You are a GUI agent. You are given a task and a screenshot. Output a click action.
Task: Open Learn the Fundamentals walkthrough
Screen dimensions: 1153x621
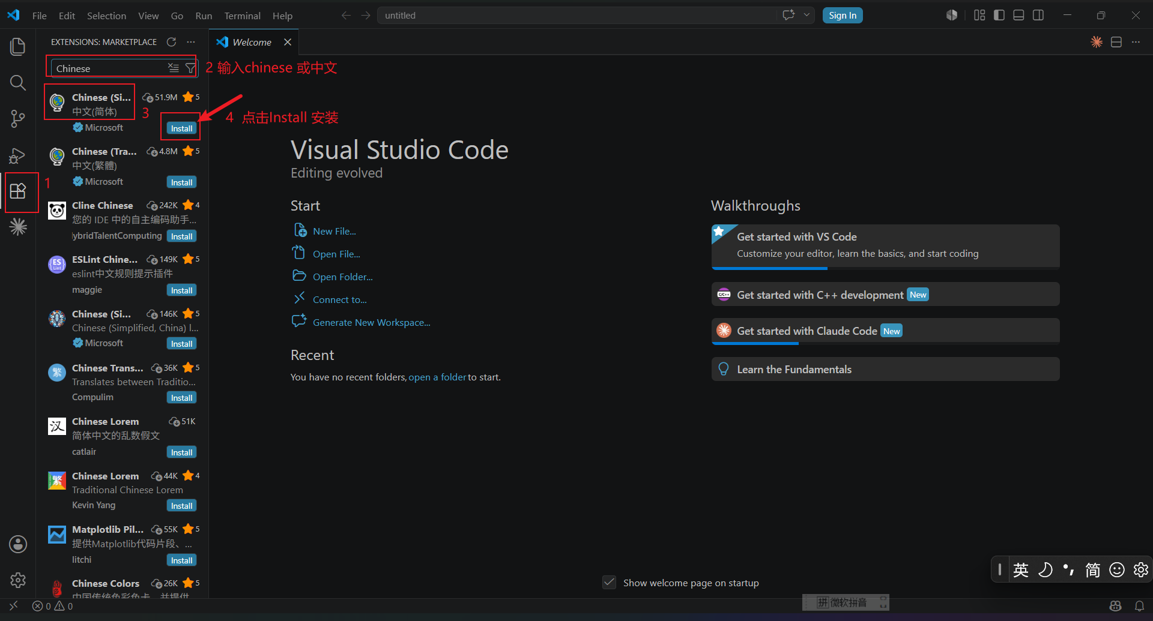click(x=885, y=370)
